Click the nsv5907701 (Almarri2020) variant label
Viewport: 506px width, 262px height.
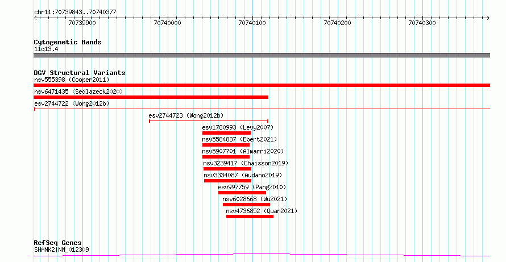point(243,151)
